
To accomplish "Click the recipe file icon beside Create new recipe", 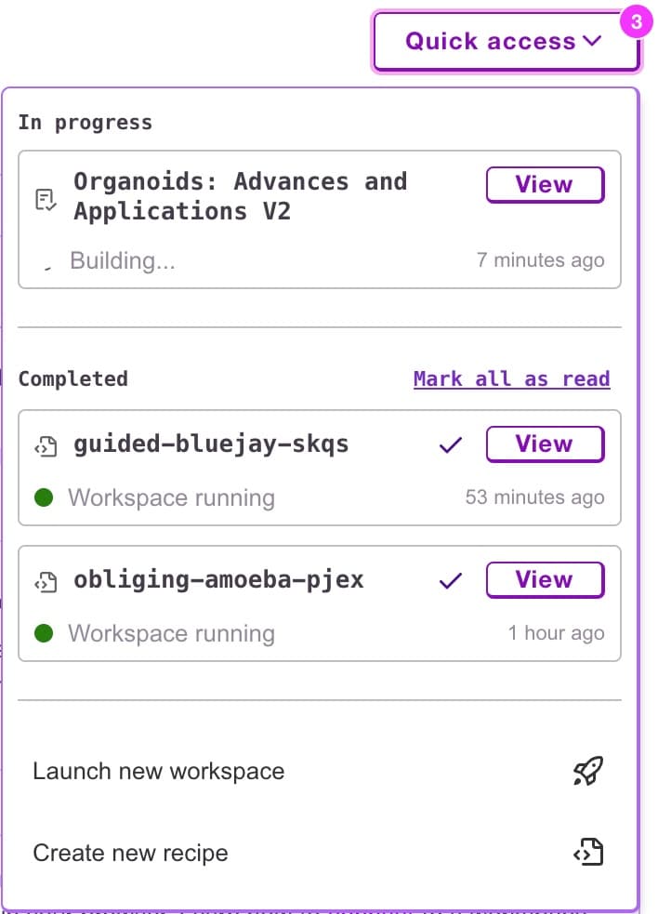I will tap(588, 853).
